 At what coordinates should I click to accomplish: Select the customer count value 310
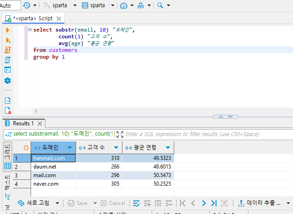click(x=99, y=158)
